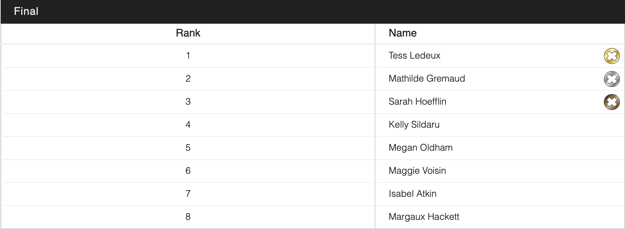The height and width of the screenshot is (229, 625).
Task: Click the bronze medal icon for Sarah Hoefflin
Action: point(611,102)
